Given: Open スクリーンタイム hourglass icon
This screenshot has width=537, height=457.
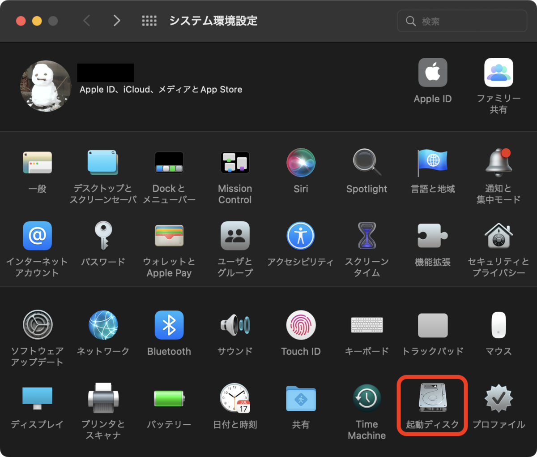Looking at the screenshot, I should [367, 236].
